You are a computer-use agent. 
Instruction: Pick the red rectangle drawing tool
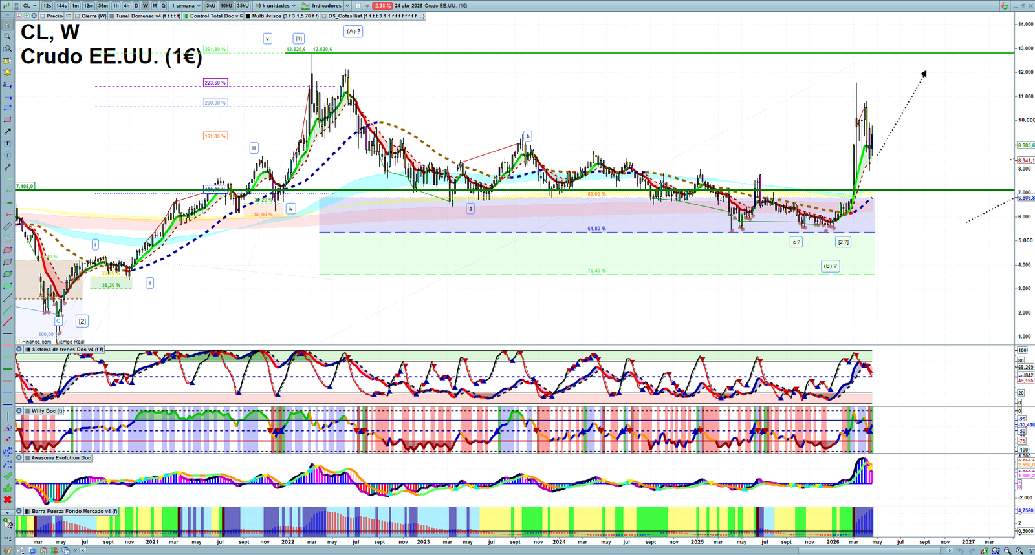(x=8, y=120)
